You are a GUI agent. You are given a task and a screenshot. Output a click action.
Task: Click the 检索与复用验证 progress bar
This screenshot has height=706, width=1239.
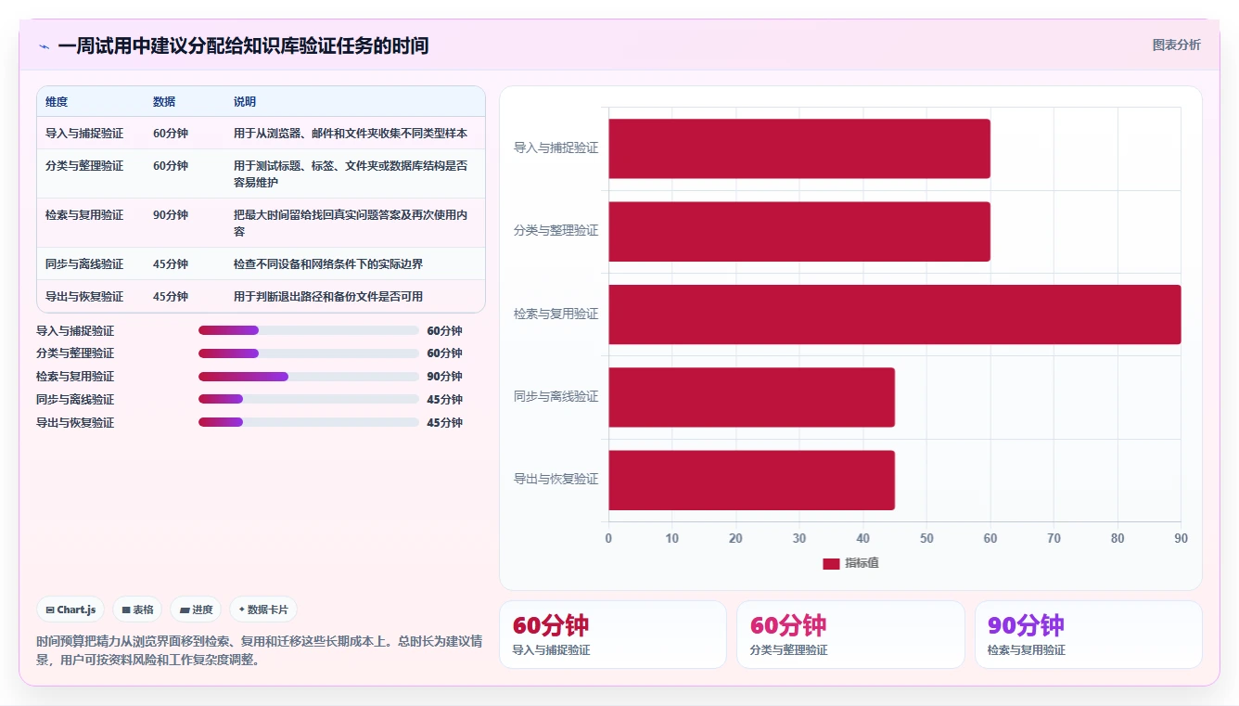coord(309,377)
